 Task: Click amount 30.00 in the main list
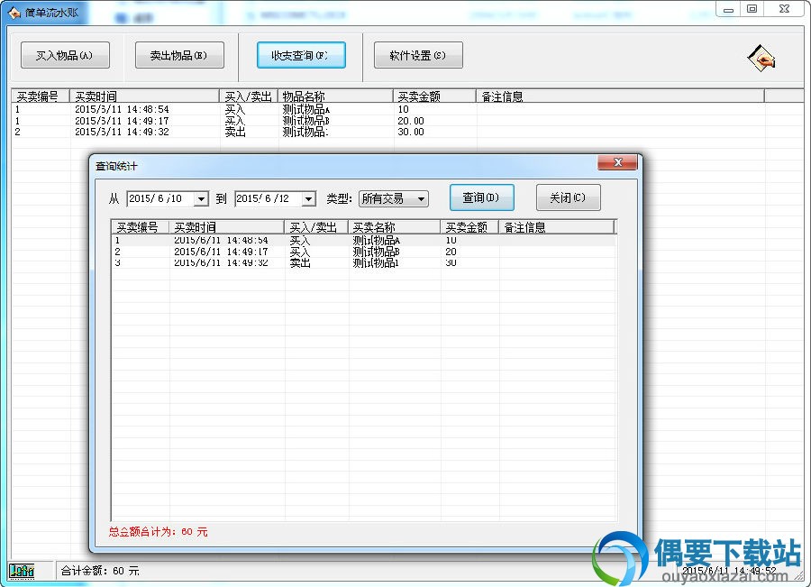(x=411, y=132)
